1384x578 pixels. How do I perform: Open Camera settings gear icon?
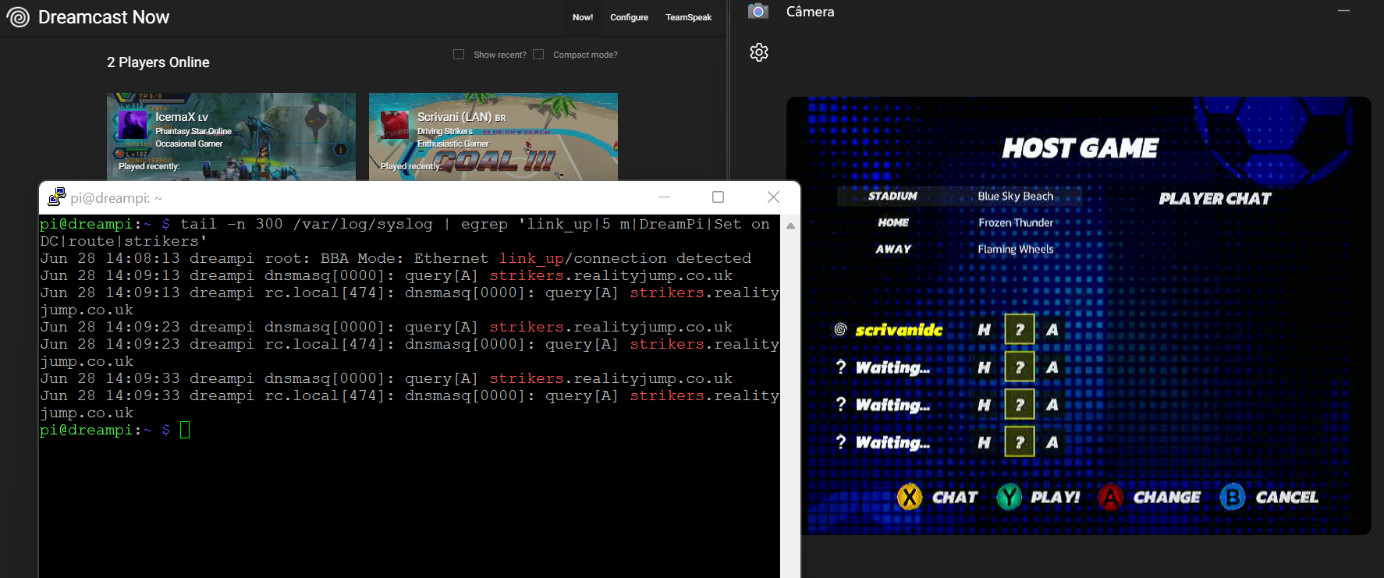[x=759, y=52]
